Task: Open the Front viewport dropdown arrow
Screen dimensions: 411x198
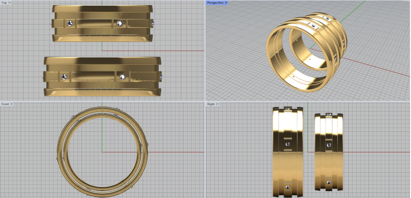Action: pyautogui.click(x=12, y=104)
